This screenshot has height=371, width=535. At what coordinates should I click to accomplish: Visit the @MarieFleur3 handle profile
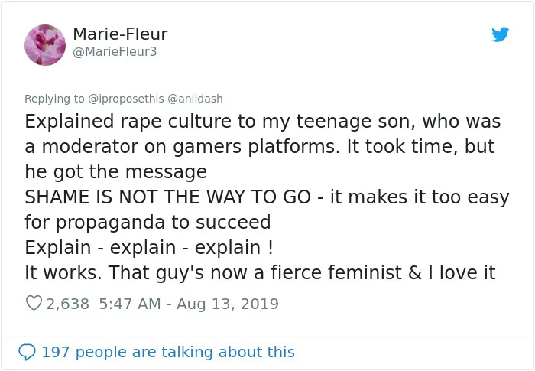pos(115,51)
